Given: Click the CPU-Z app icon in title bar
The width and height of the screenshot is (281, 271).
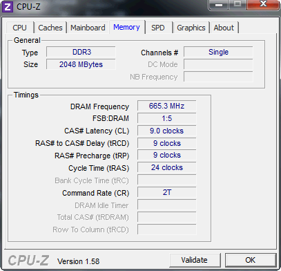Looking at the screenshot, I should 8,7.
